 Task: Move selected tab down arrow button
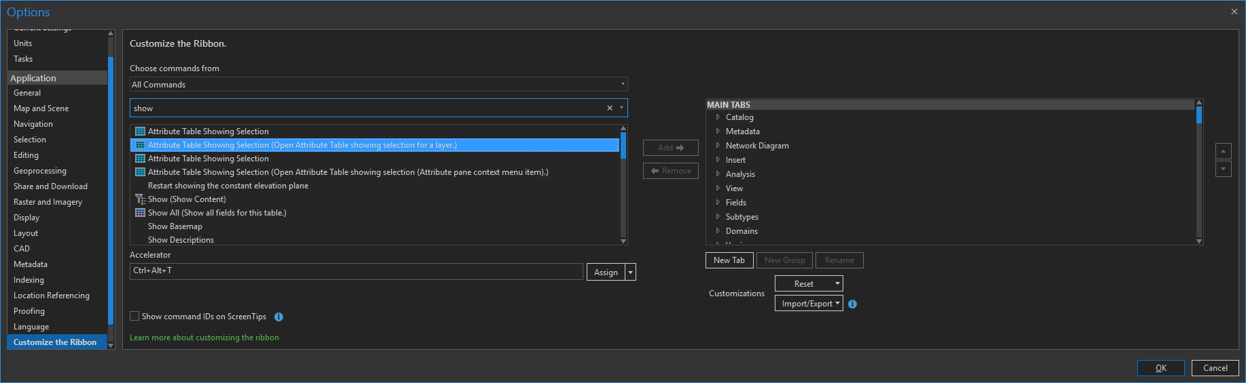(x=1223, y=169)
